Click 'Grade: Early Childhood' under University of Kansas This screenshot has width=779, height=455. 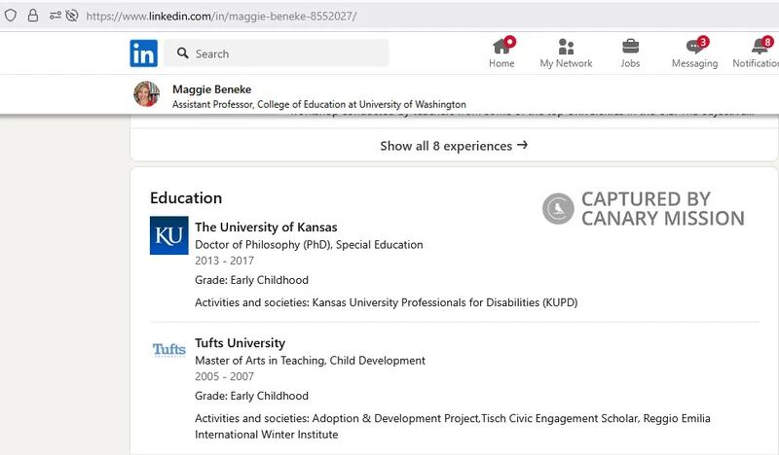click(251, 280)
